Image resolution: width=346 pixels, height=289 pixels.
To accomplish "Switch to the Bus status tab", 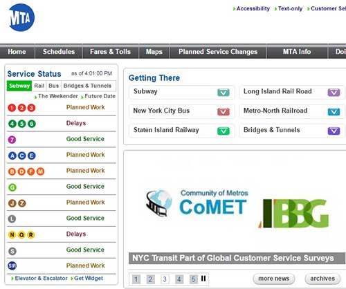I will point(53,86).
